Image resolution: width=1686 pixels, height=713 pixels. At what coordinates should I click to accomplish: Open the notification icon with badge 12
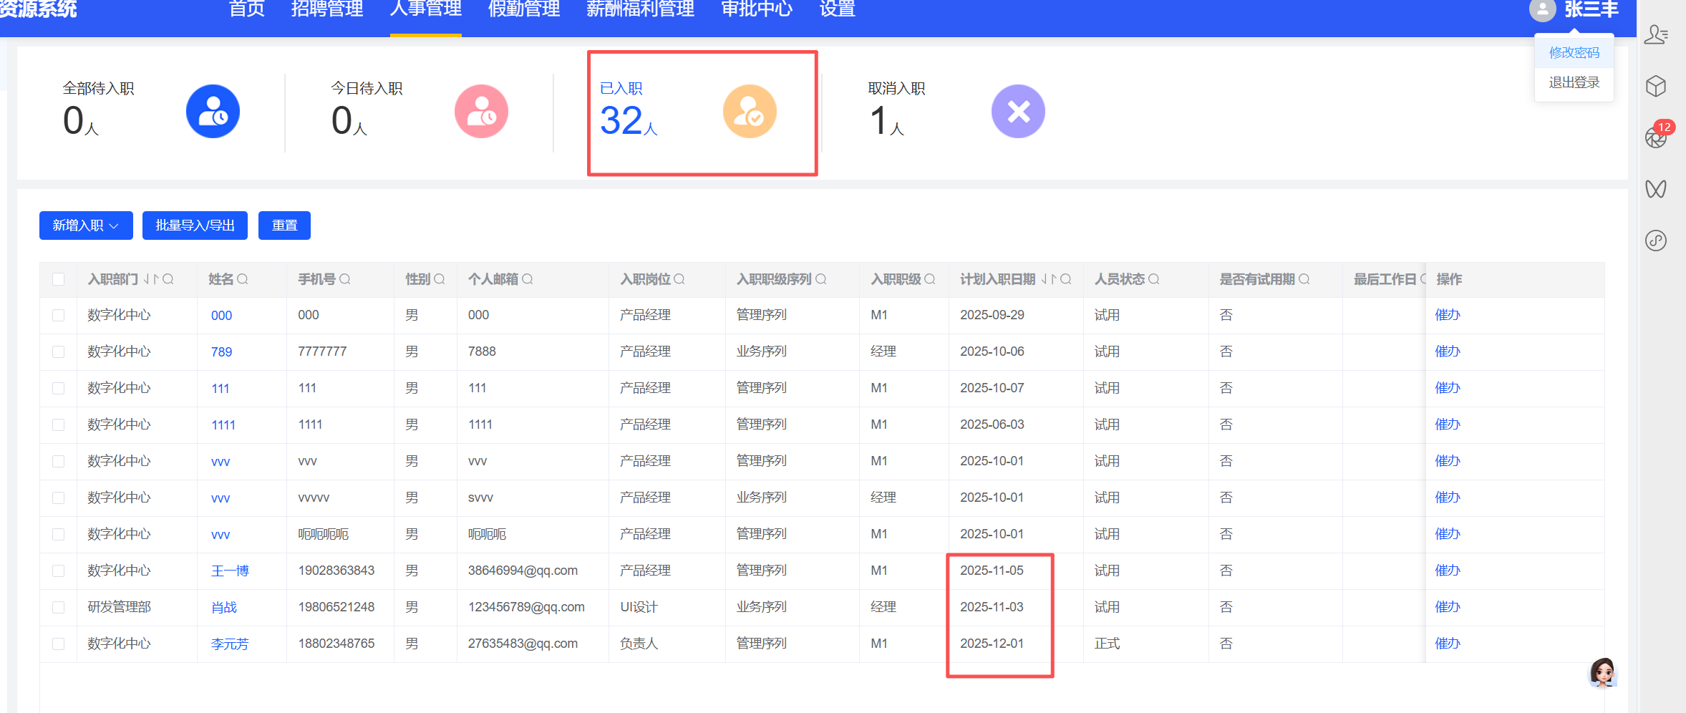[1657, 136]
